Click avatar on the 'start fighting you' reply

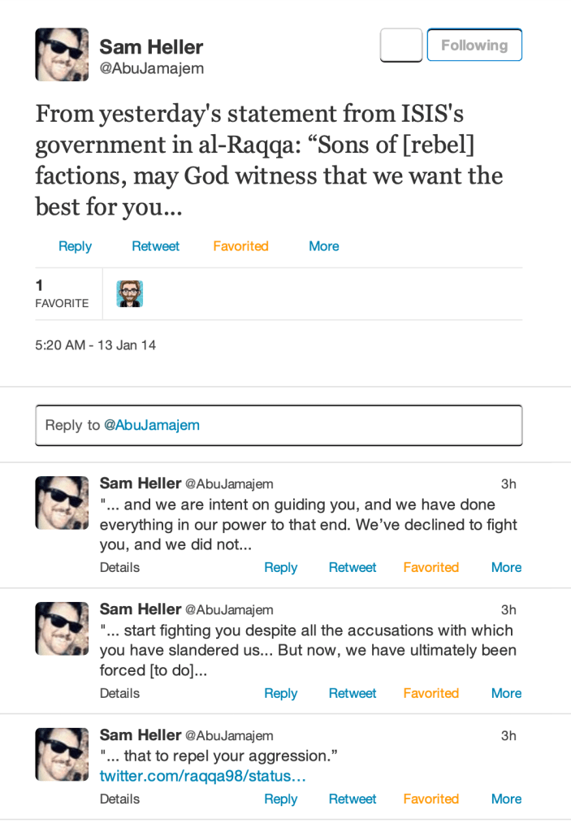click(x=62, y=629)
